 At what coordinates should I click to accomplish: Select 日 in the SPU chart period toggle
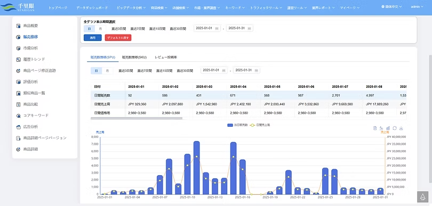click(x=97, y=71)
